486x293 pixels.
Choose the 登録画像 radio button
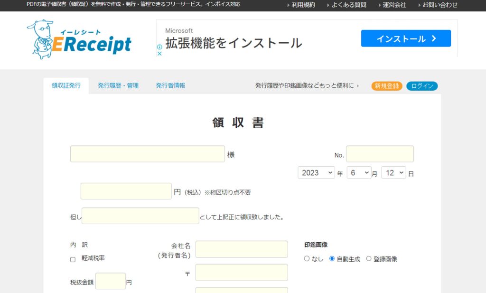point(369,259)
